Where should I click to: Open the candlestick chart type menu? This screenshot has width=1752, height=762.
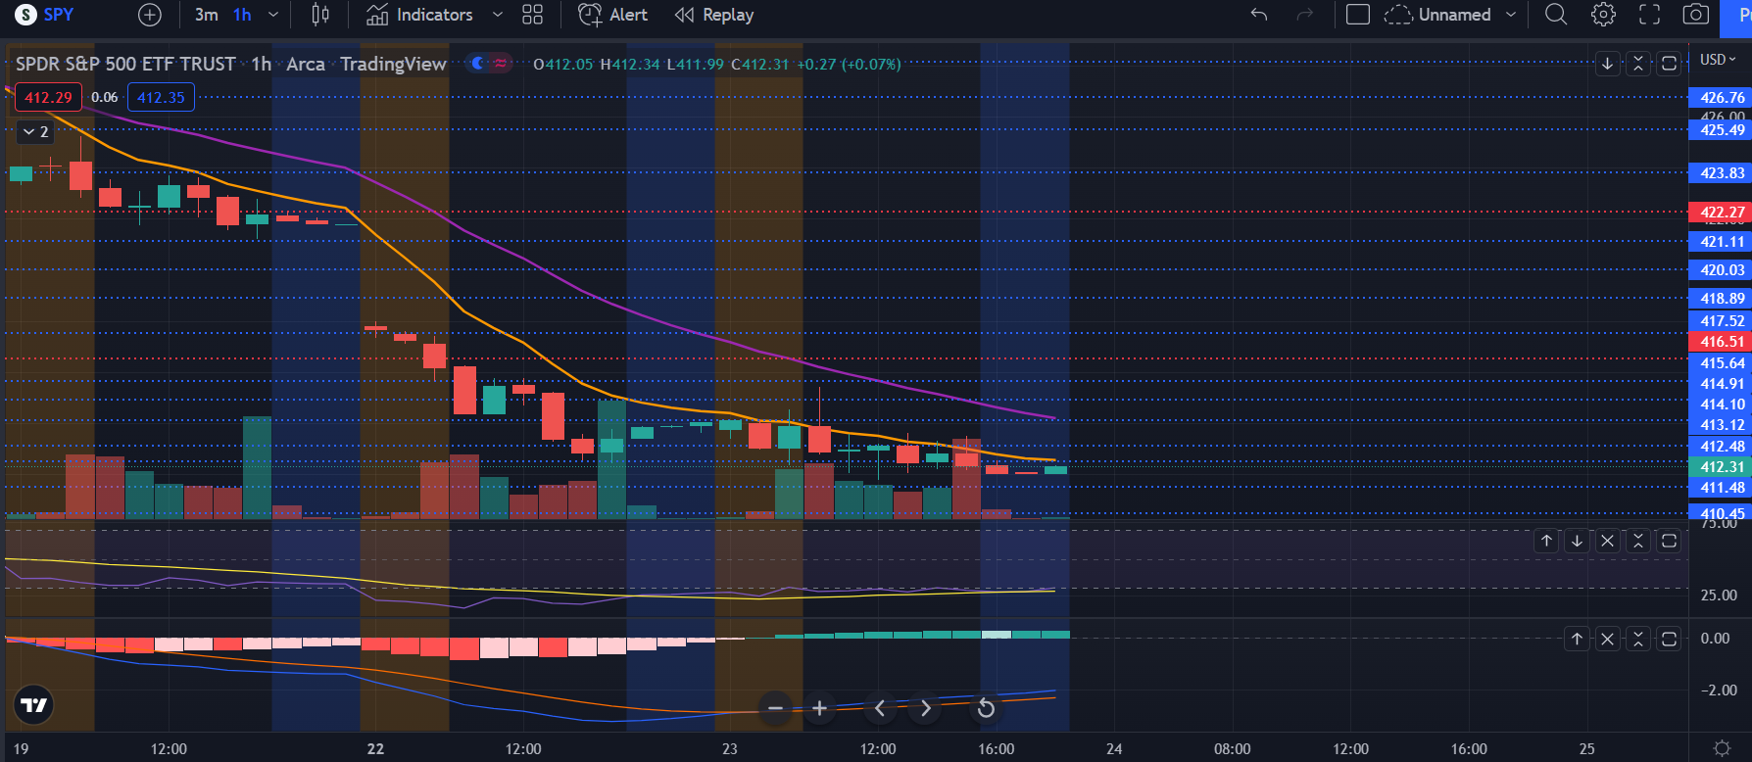coord(320,15)
